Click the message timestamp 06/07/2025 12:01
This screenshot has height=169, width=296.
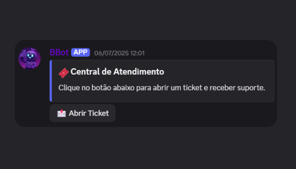(119, 53)
